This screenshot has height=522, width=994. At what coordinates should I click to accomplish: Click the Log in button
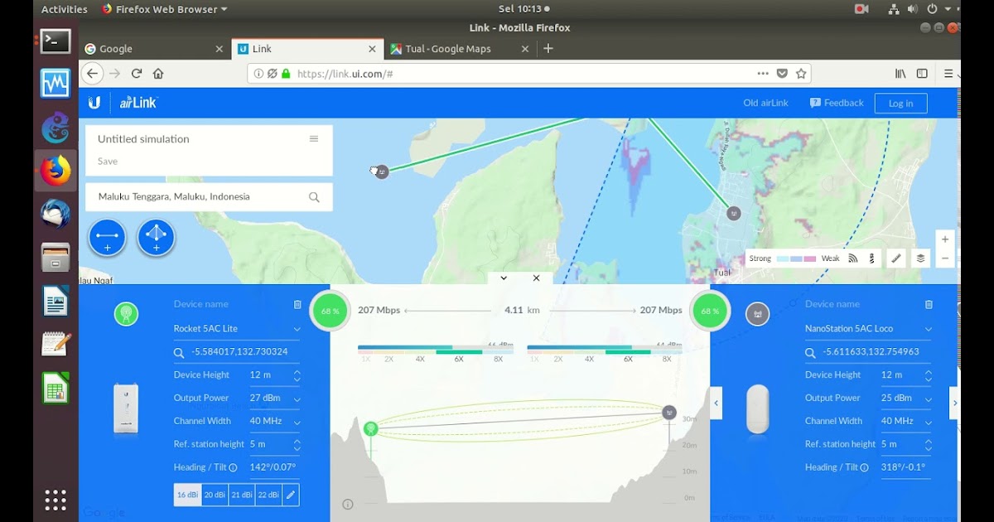[900, 104]
